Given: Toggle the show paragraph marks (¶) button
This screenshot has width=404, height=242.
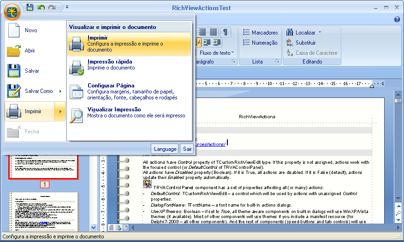Looking at the screenshot, I should pyautogui.click(x=226, y=32).
